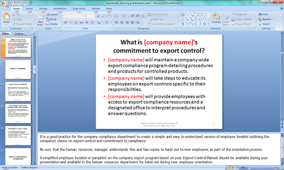Switch to the Design ribbon tab
This screenshot has height=170, width=284.
43,8
